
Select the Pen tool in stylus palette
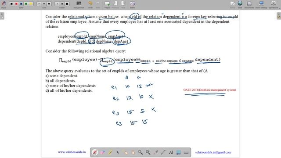pos(95,152)
